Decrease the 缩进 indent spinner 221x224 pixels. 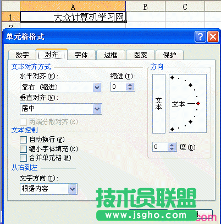click(x=130, y=89)
